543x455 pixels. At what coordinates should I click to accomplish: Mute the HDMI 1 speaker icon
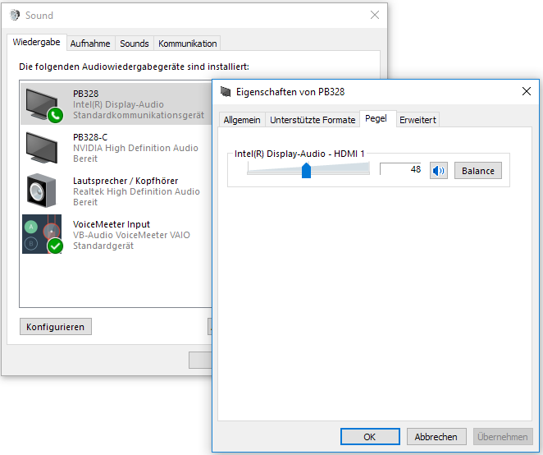point(439,171)
